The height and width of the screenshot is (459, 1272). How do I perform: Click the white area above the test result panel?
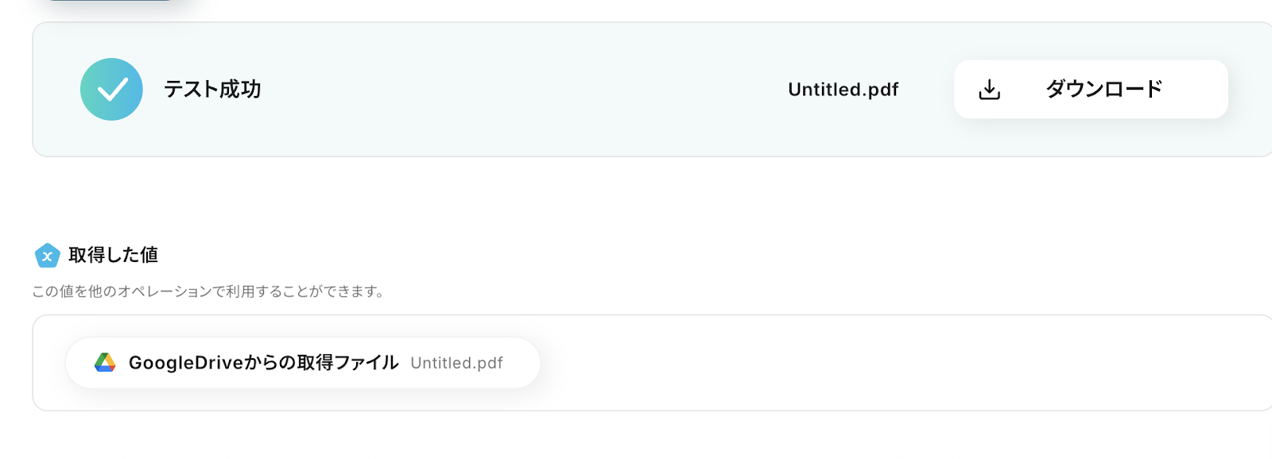coord(636,10)
